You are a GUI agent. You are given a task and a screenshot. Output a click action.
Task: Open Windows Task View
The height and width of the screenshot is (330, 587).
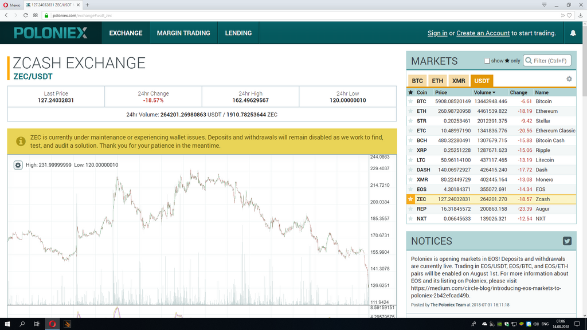pyautogui.click(x=37, y=324)
